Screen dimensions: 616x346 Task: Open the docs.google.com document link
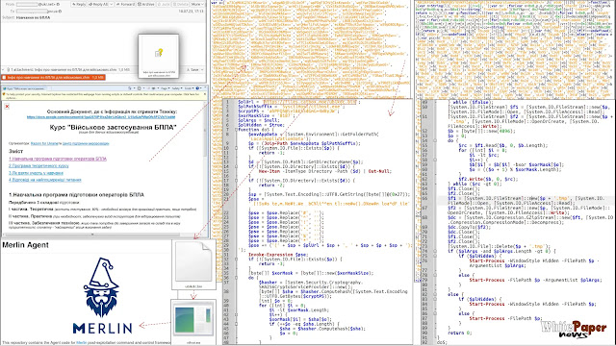pyautogui.click(x=101, y=117)
